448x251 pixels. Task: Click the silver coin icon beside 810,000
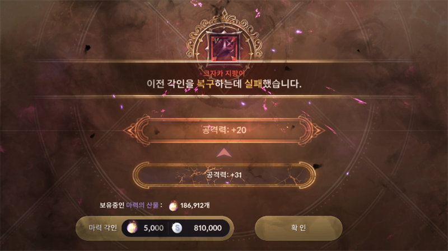pos(177,228)
